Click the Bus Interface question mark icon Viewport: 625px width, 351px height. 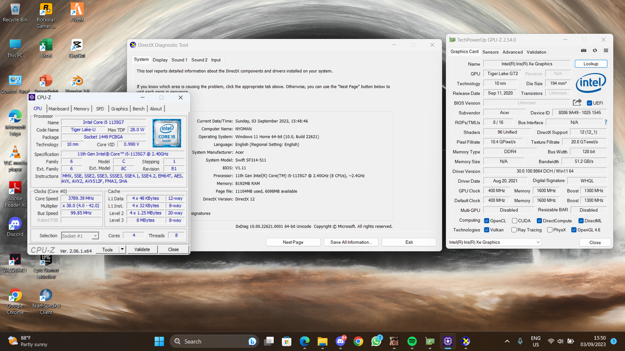click(606, 122)
